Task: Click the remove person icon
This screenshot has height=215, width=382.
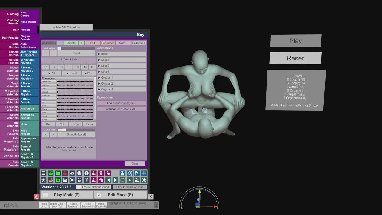Action: 93,180
